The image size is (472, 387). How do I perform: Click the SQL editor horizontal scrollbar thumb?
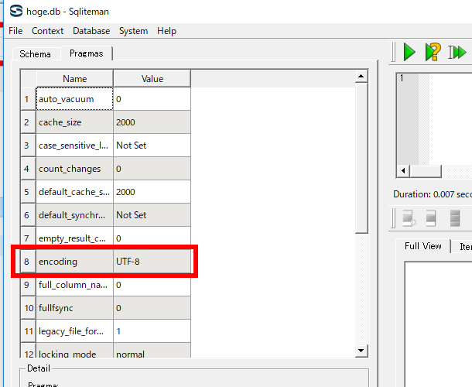[426, 171]
